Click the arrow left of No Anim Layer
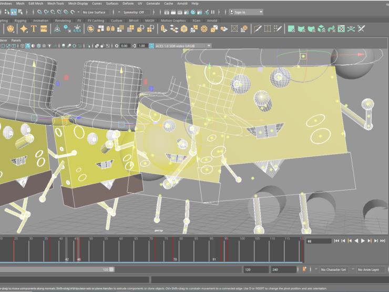 click(353, 269)
